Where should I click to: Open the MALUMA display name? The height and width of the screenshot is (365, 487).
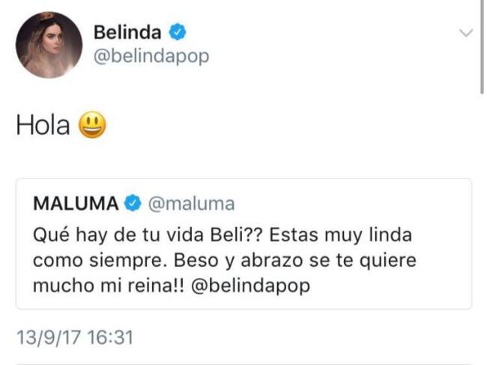pos(76,203)
